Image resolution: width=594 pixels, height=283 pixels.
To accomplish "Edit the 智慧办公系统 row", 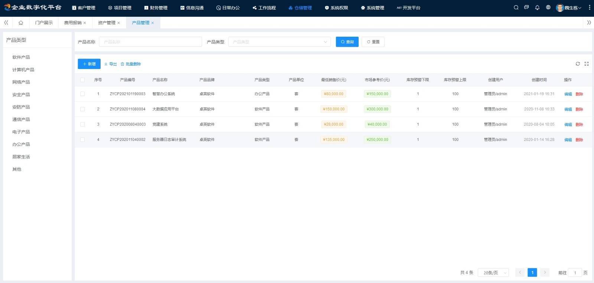I will pyautogui.click(x=568, y=94).
